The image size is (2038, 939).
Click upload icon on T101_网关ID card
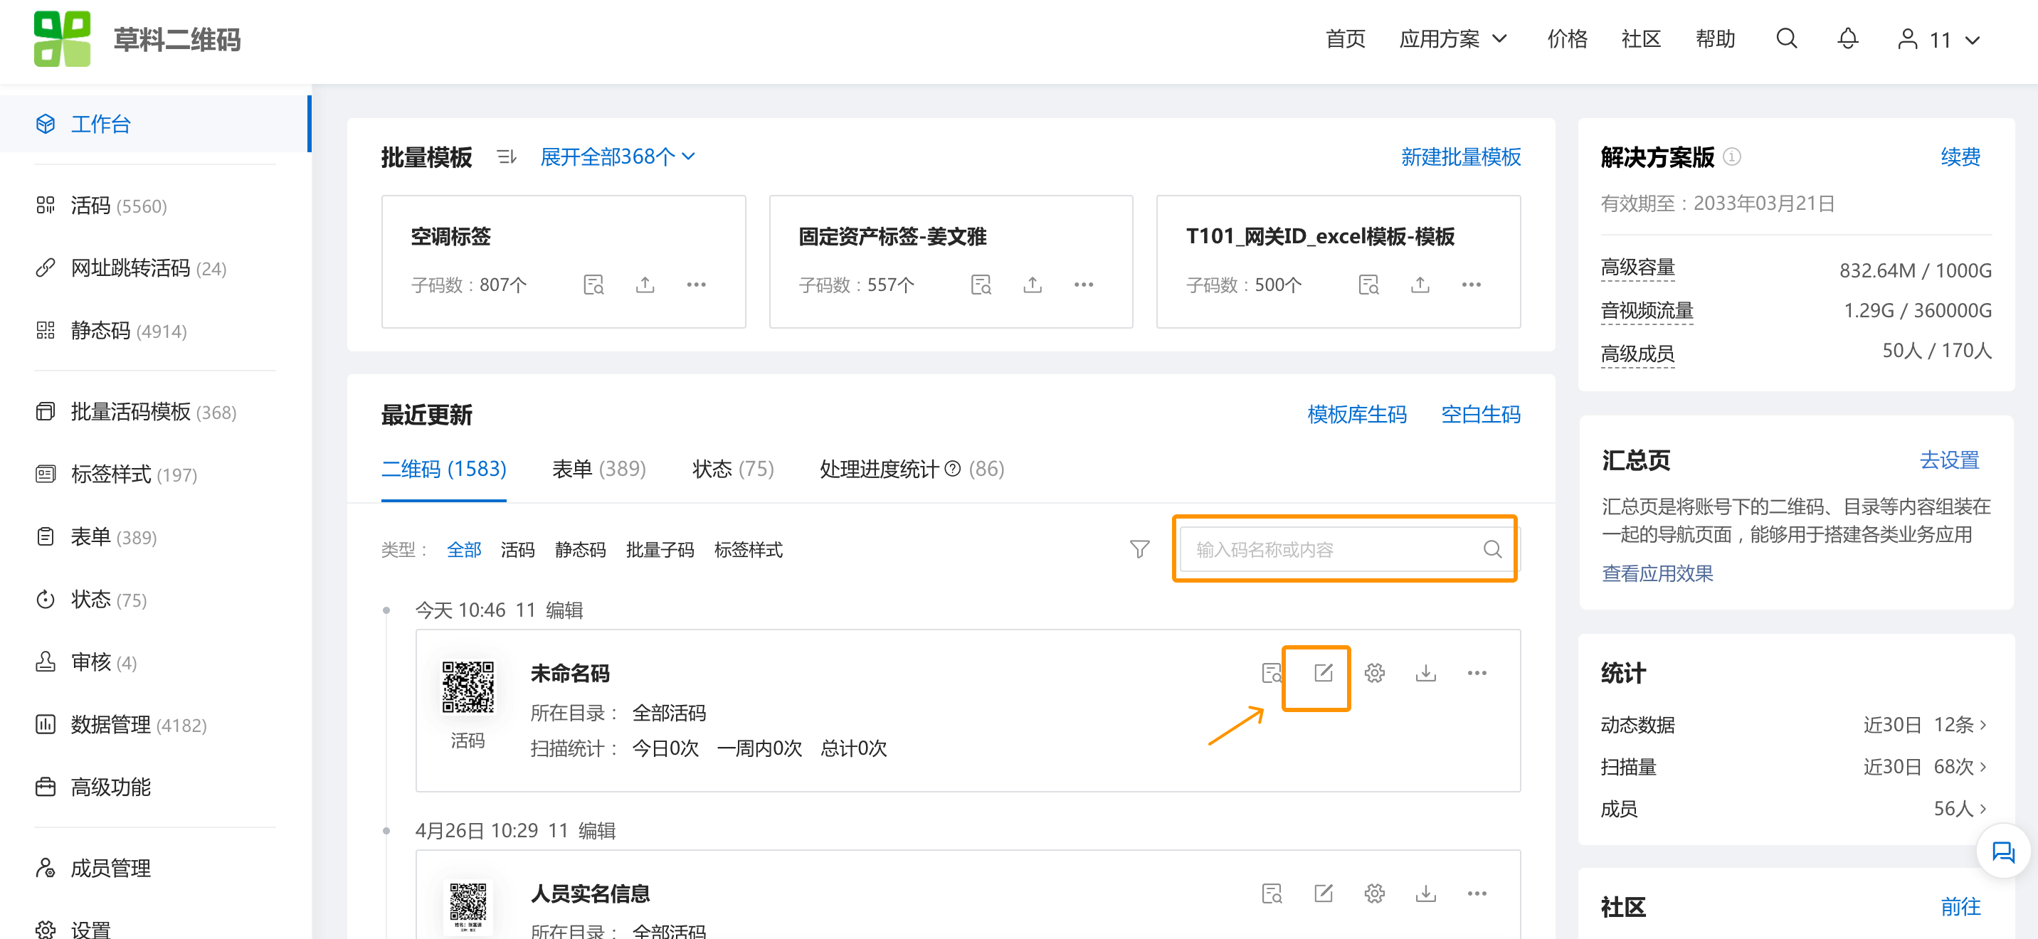click(x=1420, y=284)
